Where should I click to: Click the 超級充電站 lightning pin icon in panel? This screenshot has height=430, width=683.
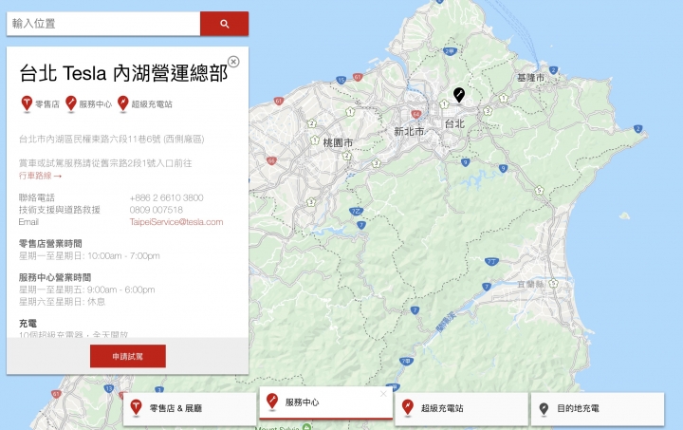coord(123,103)
